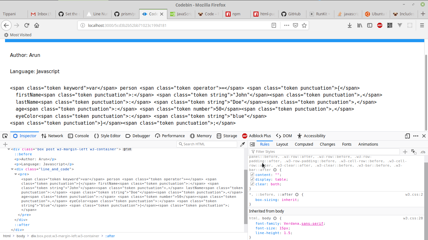This screenshot has height=240, width=428.
Task: Switch to the Performance tool
Action: tap(170, 136)
